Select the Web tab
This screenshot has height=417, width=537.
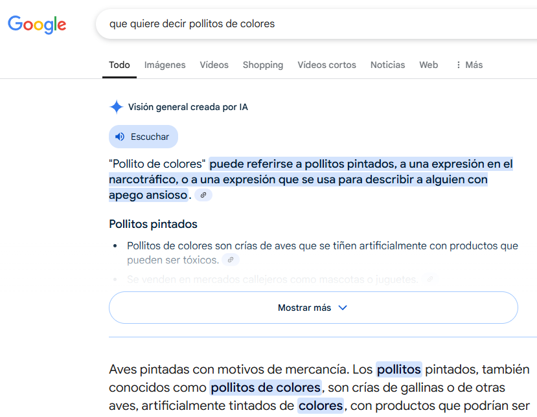428,65
